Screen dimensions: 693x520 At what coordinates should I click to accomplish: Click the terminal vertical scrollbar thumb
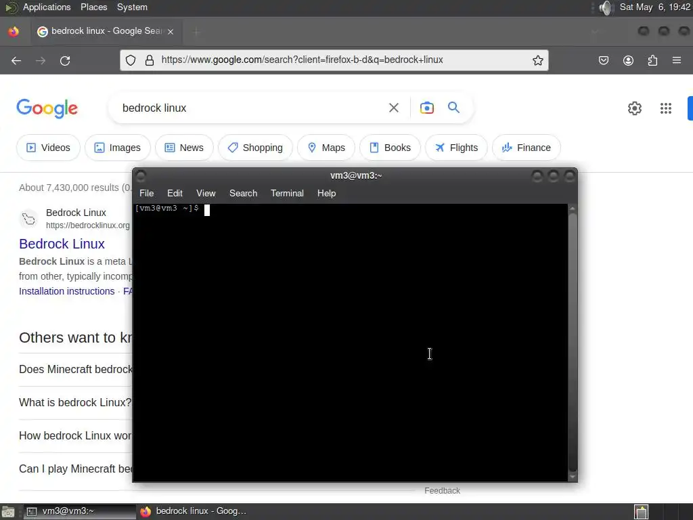coord(573,342)
